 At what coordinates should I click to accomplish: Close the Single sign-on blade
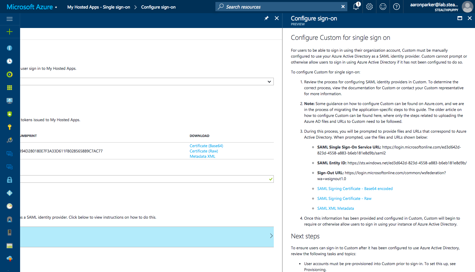(x=277, y=18)
